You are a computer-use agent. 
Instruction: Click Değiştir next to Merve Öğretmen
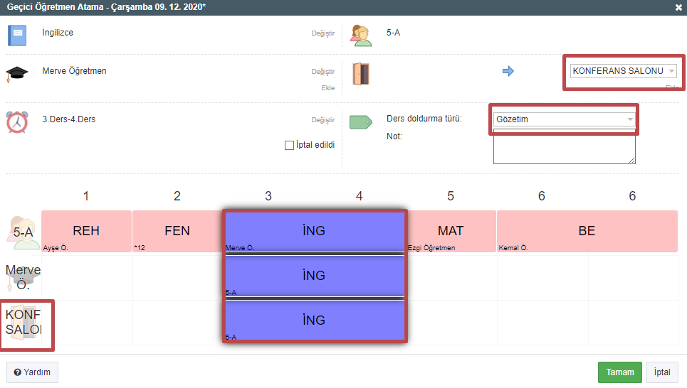click(322, 72)
